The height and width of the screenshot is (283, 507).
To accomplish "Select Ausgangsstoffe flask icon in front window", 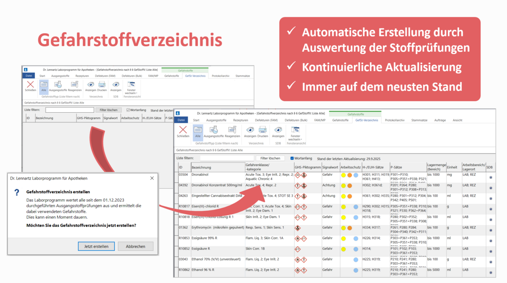I will coord(213,131).
